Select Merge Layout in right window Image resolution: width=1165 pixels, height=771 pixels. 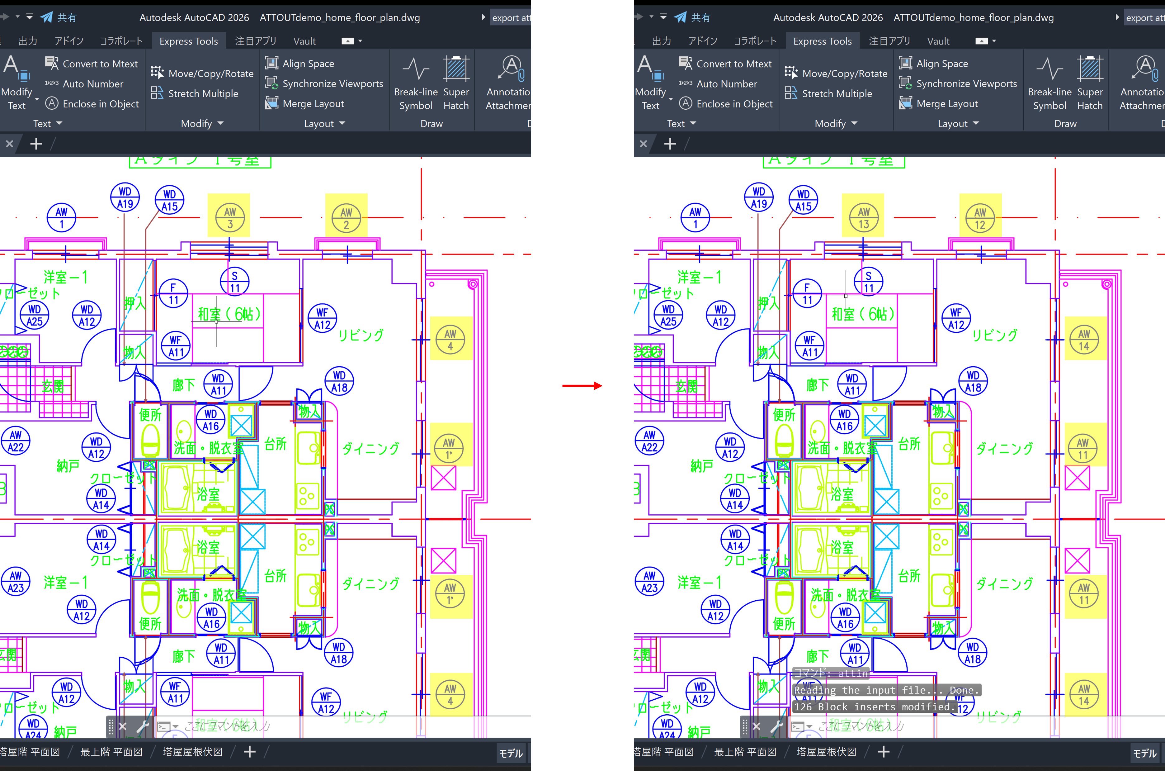click(x=946, y=104)
